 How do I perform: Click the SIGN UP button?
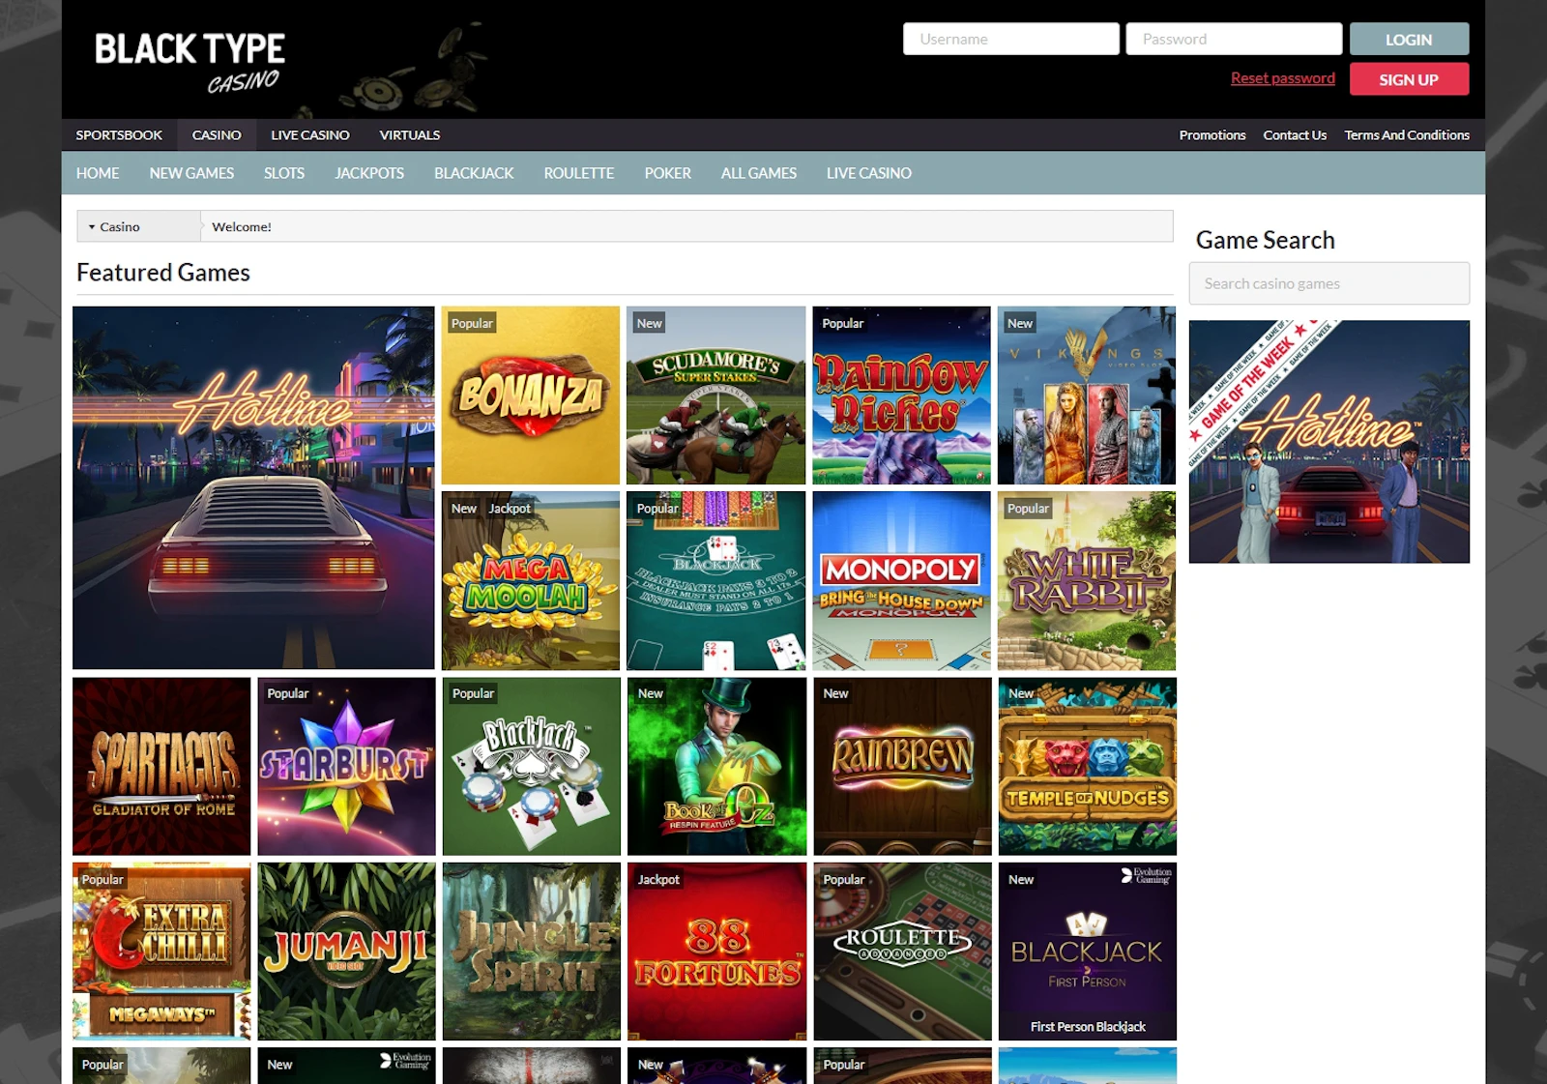(x=1409, y=78)
